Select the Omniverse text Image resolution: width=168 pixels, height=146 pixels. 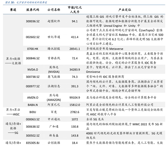pos(93,72)
